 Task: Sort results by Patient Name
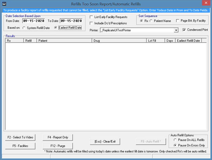(x=151, y=21)
